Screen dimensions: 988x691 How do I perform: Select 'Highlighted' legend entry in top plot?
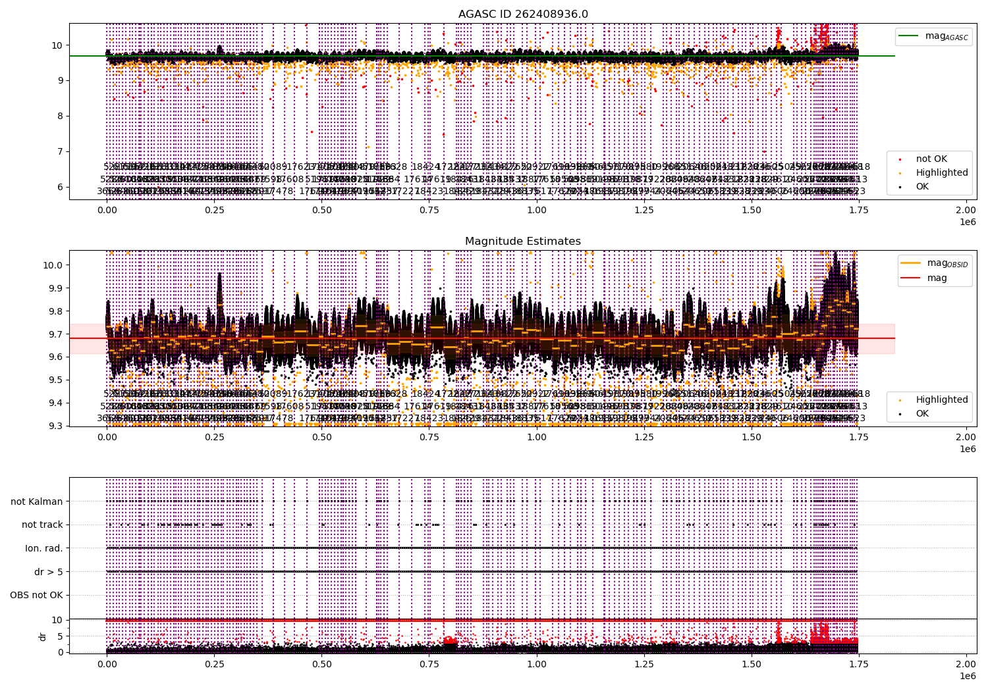[x=942, y=173]
